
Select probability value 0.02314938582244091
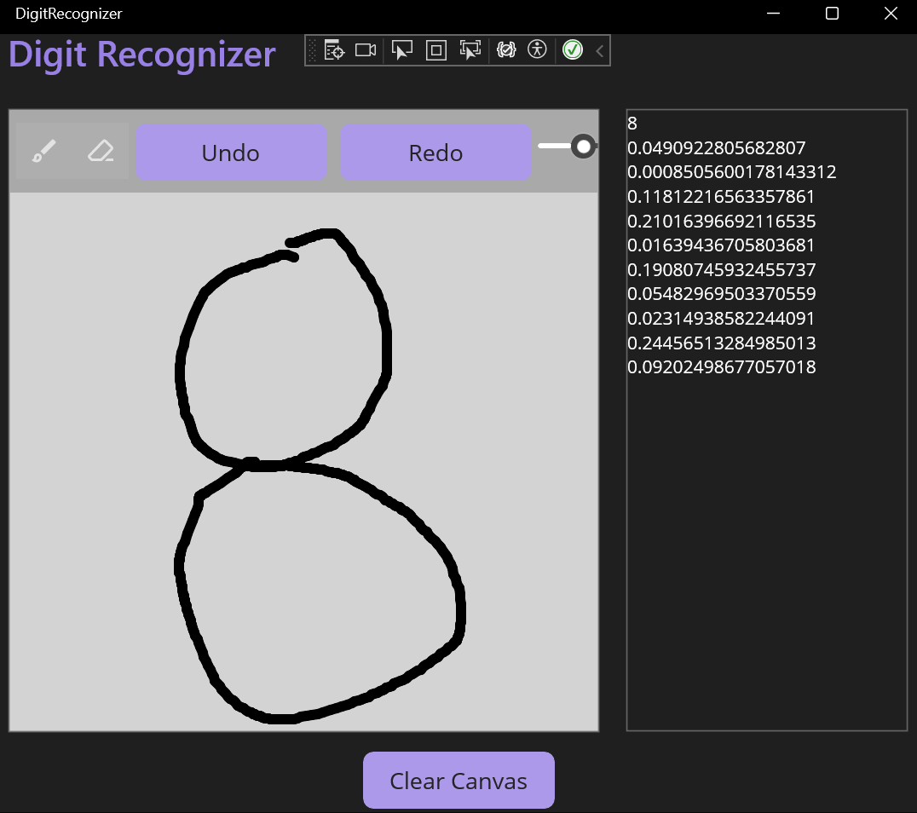click(720, 318)
